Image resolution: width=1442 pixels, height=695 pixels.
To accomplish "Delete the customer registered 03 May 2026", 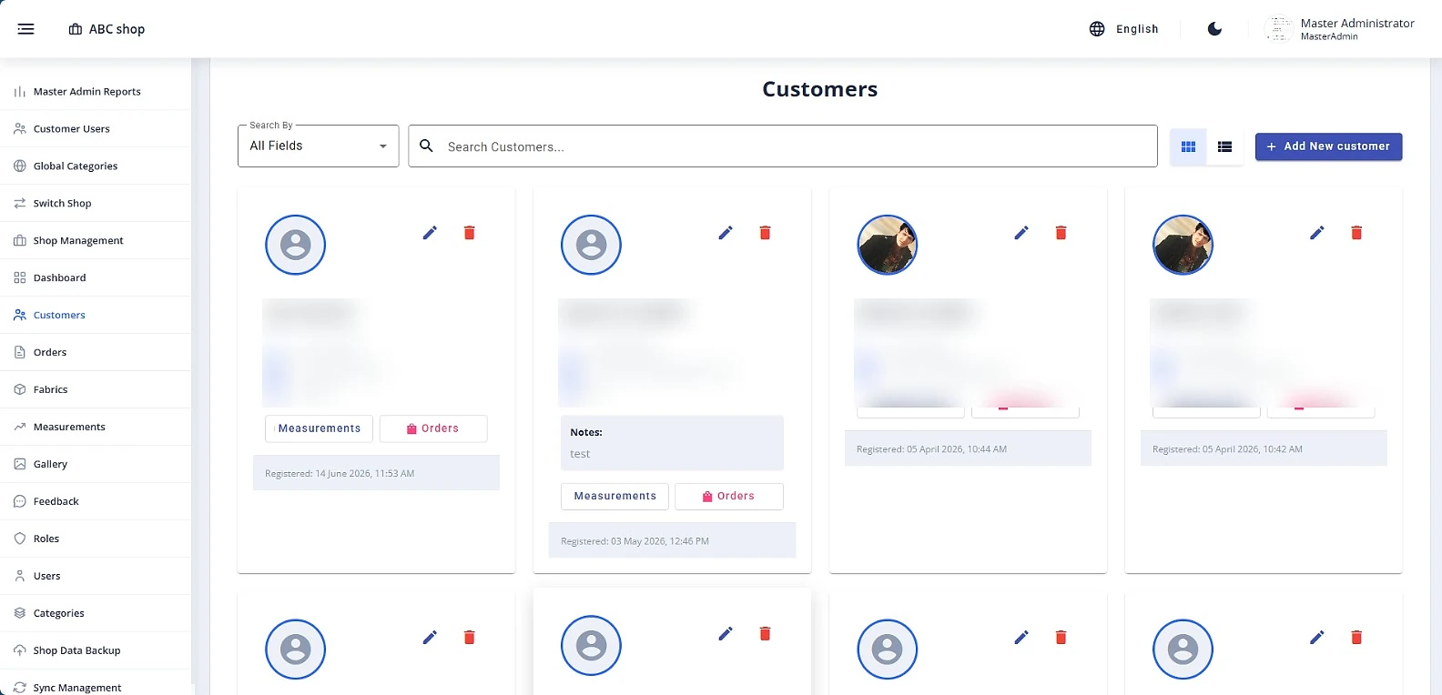I will point(766,233).
